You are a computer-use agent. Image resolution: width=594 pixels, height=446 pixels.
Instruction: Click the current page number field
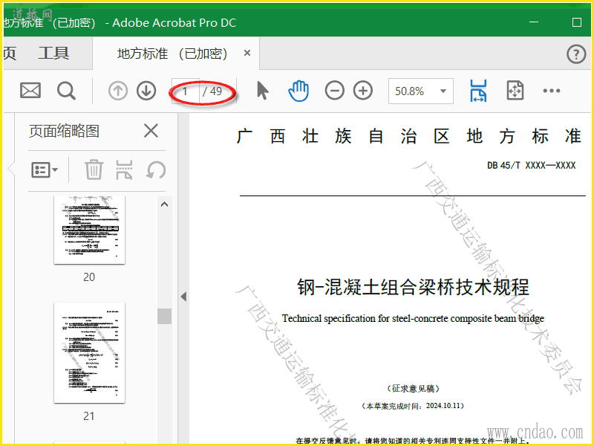pos(185,91)
